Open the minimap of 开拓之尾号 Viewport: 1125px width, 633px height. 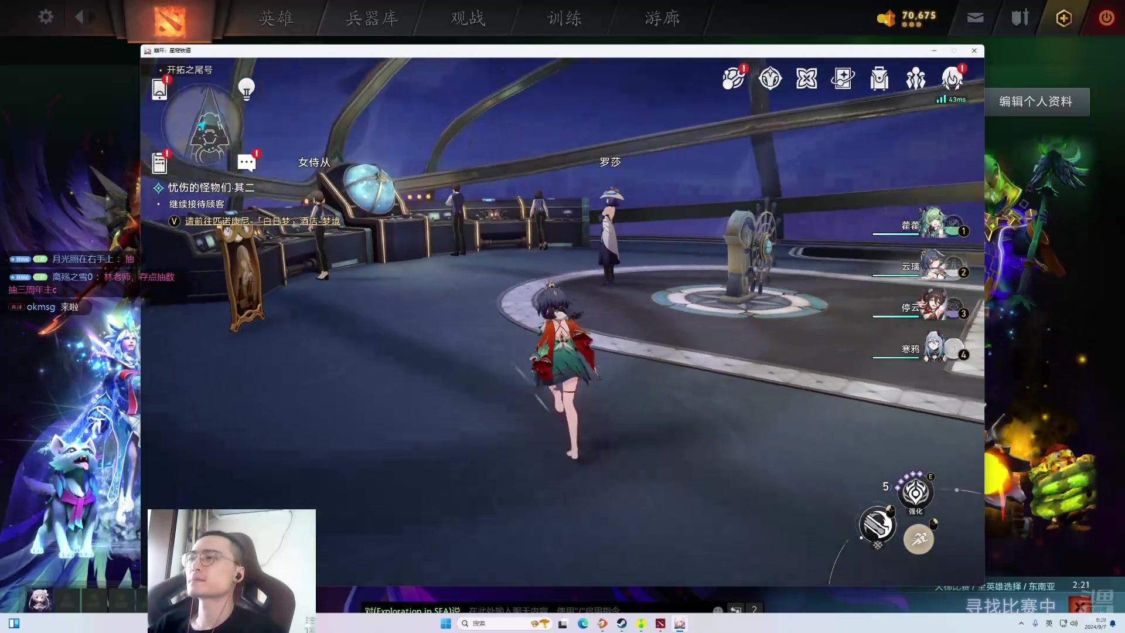coord(203,125)
